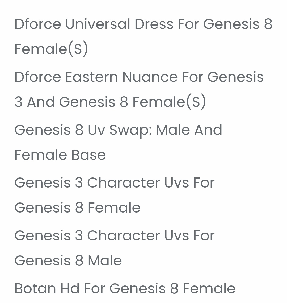The image size is (287, 303).
Task: Click the 'Genesis 8 Female' text line
Action: click(x=77, y=208)
